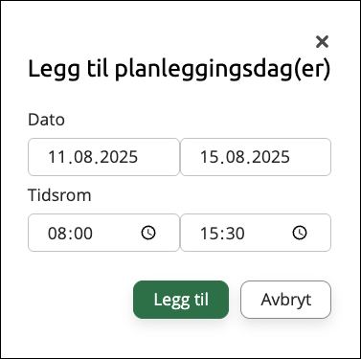This screenshot has height=359, width=361.
Task: Click the Tidsrom field label
Action: click(x=59, y=195)
